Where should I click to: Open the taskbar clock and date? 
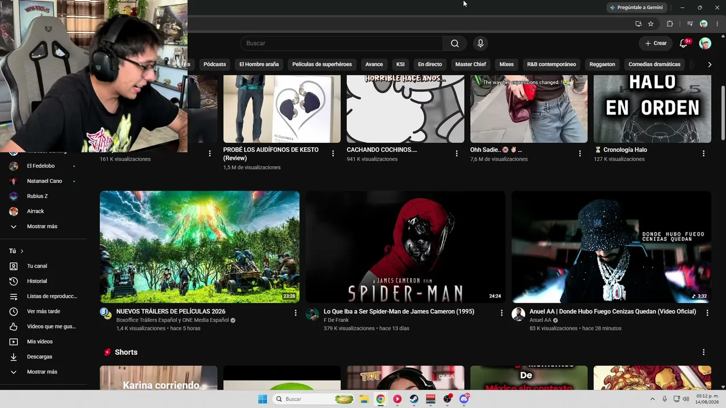pyautogui.click(x=707, y=399)
